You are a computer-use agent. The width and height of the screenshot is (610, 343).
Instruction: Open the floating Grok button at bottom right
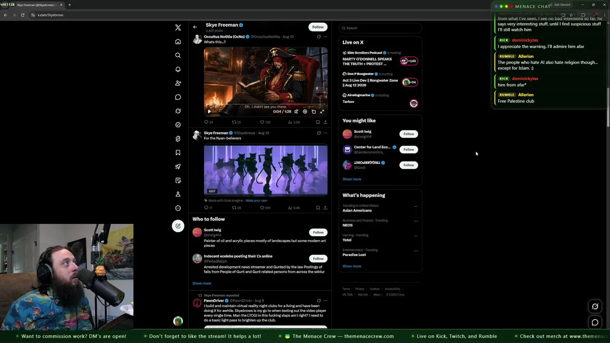[595, 306]
